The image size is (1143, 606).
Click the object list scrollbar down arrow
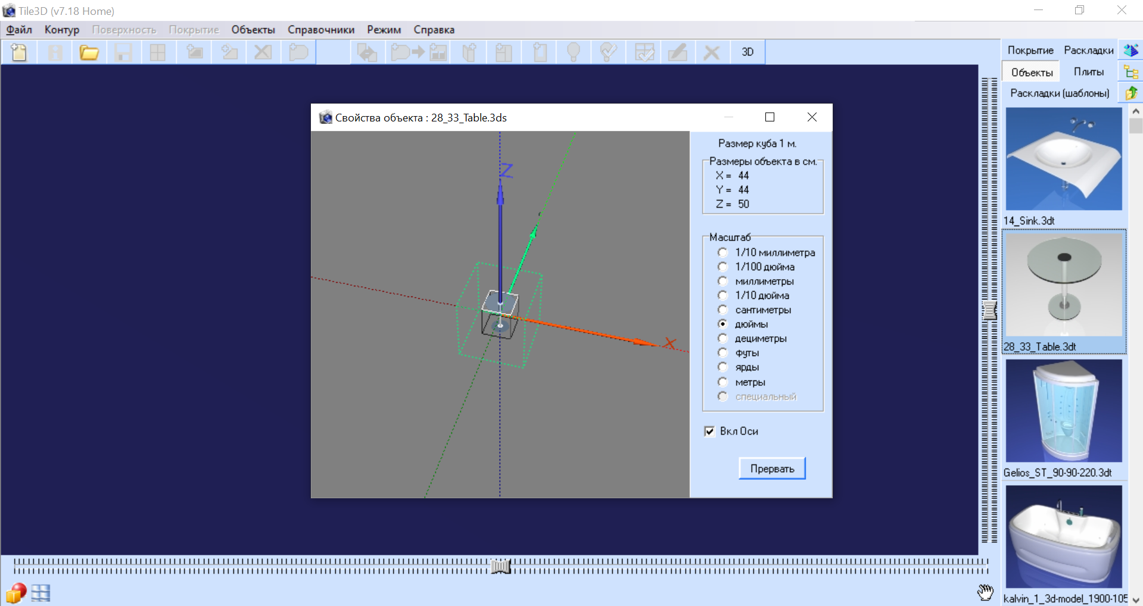(x=1136, y=599)
